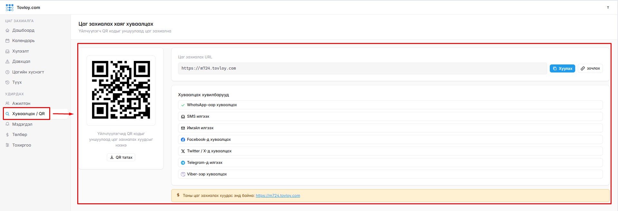Viewport: 618px width, 211px height.
Task: Click the Цагийн хүснэгт clock icon
Action: pyautogui.click(x=7, y=72)
